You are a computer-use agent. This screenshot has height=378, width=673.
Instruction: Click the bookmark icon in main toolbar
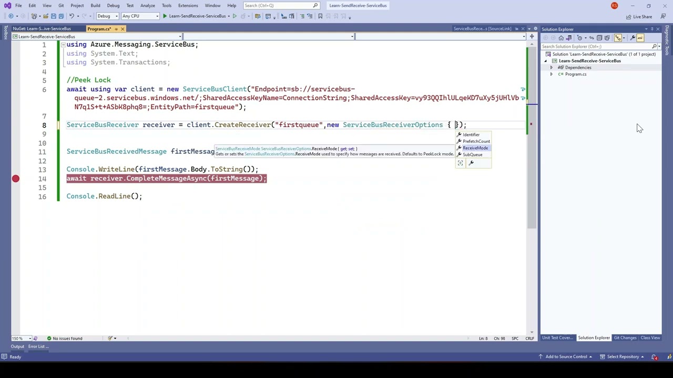tap(320, 16)
